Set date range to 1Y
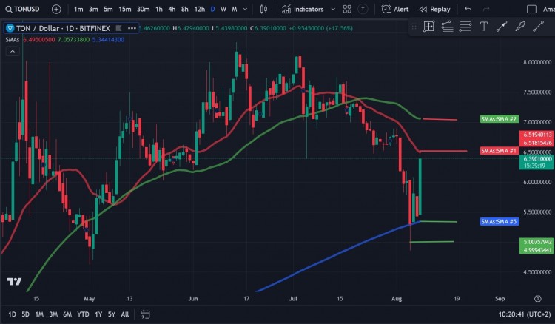 click(x=98, y=314)
